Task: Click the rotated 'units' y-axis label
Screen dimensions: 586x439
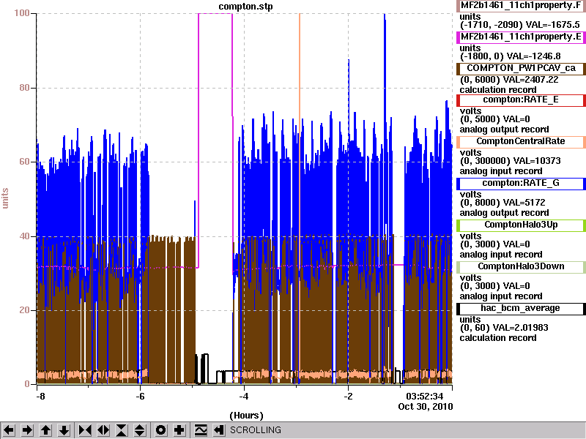Action: click(x=5, y=198)
